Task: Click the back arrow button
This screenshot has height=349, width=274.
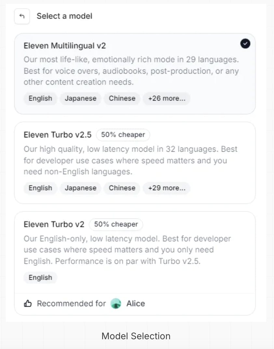Action: point(22,16)
